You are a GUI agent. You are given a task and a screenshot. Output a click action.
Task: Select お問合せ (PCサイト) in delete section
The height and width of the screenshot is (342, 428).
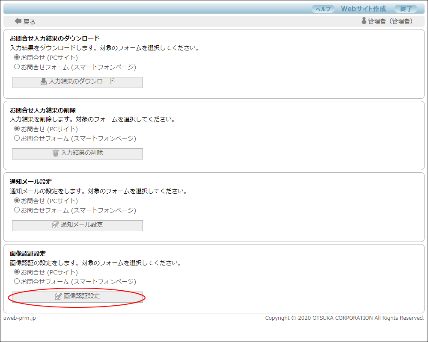[17, 129]
